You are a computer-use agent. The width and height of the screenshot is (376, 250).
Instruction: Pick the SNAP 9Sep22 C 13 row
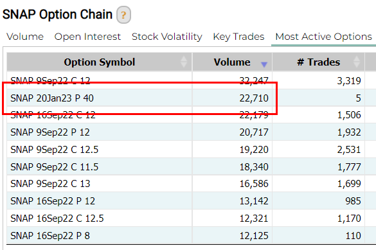pyautogui.click(x=191, y=184)
